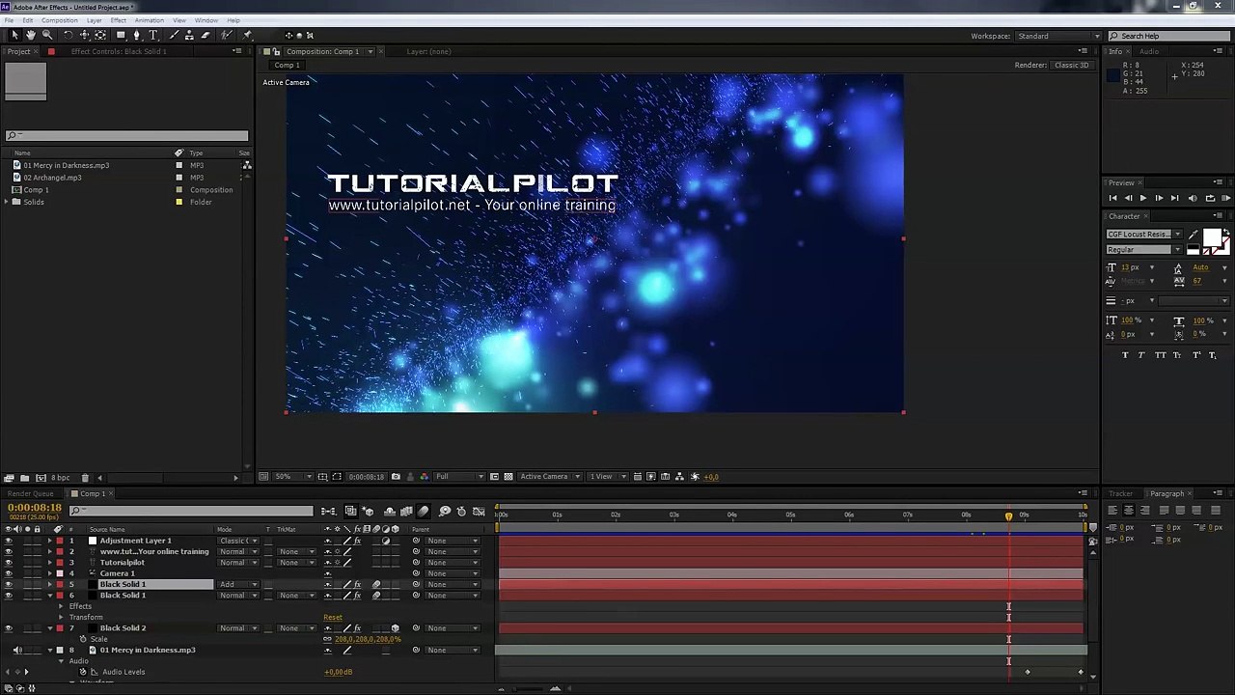Expand the Adjustment Layer 1 properties
The height and width of the screenshot is (695, 1235).
pos(50,541)
